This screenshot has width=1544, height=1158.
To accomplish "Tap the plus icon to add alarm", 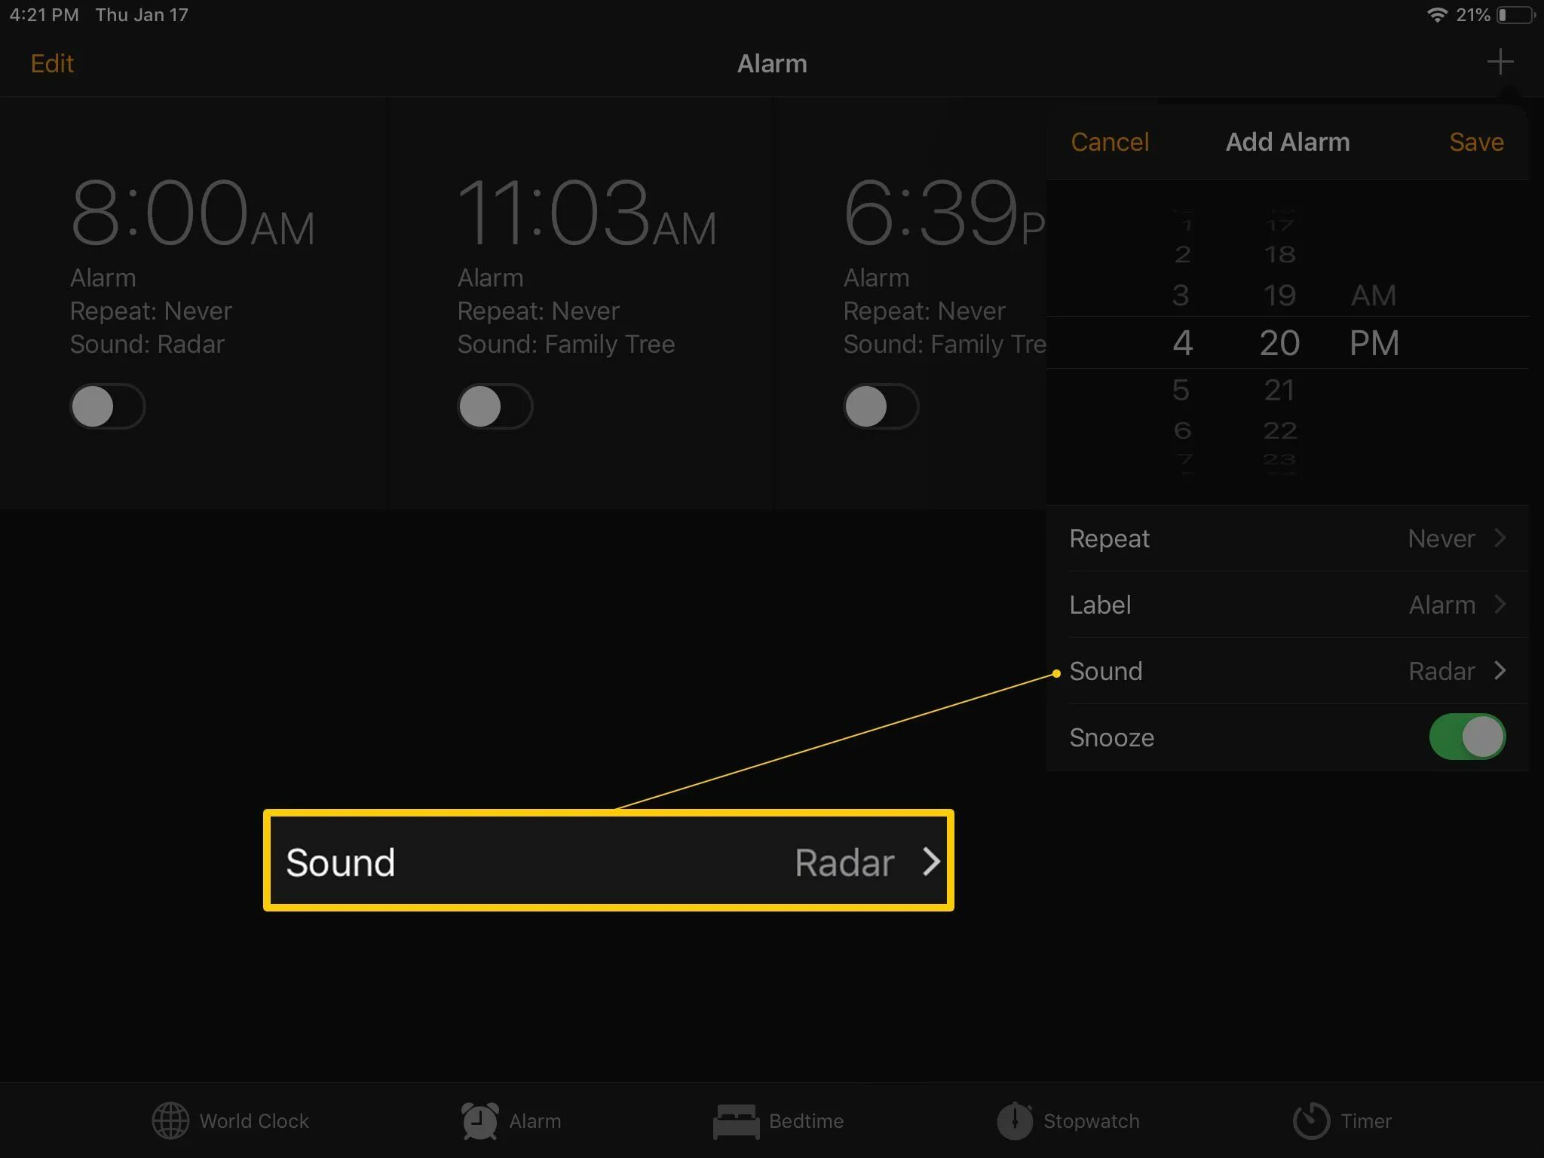I will click(x=1500, y=62).
